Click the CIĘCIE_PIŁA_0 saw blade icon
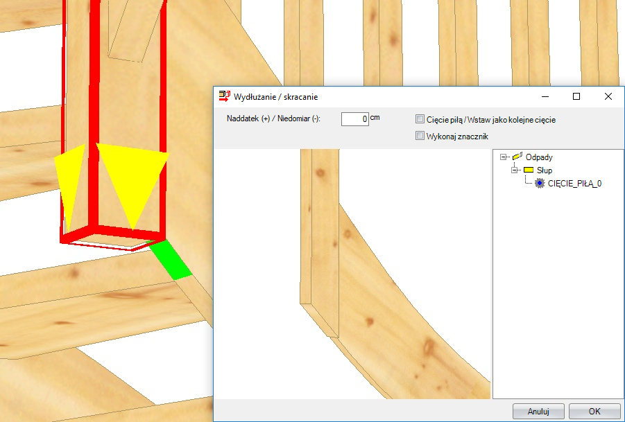The width and height of the screenshot is (625, 422). [x=540, y=183]
